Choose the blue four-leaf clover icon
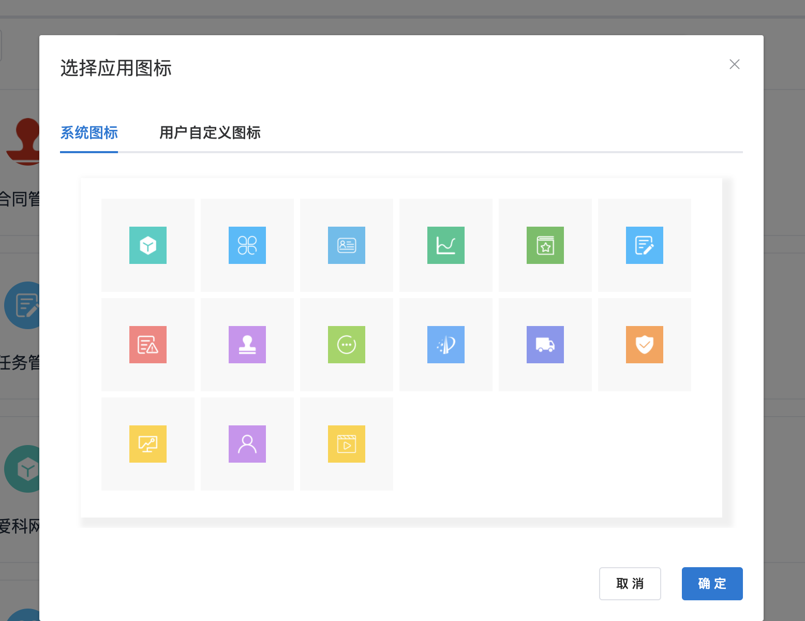This screenshot has height=621, width=805. tap(247, 245)
